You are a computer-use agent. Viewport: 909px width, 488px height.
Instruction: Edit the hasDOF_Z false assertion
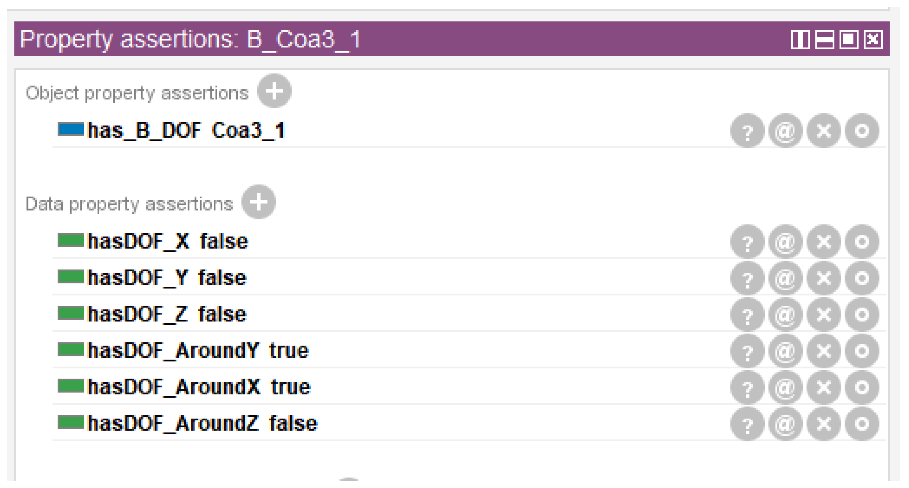pyautogui.click(x=862, y=314)
